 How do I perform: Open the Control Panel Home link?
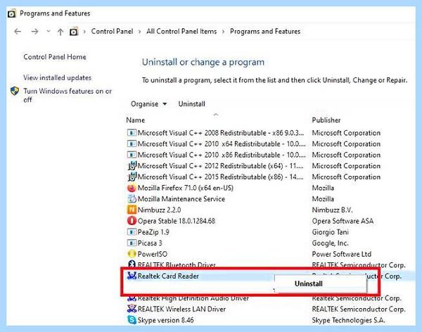click(x=55, y=57)
